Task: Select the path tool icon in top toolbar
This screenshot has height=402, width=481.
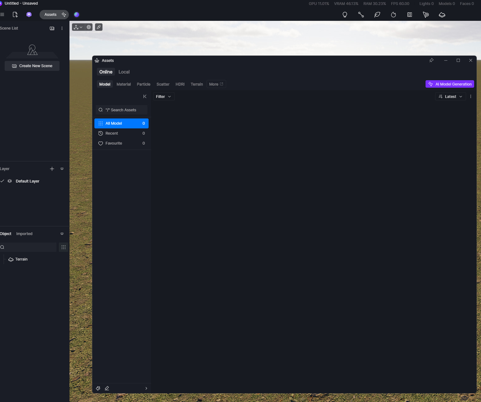Action: click(x=361, y=15)
